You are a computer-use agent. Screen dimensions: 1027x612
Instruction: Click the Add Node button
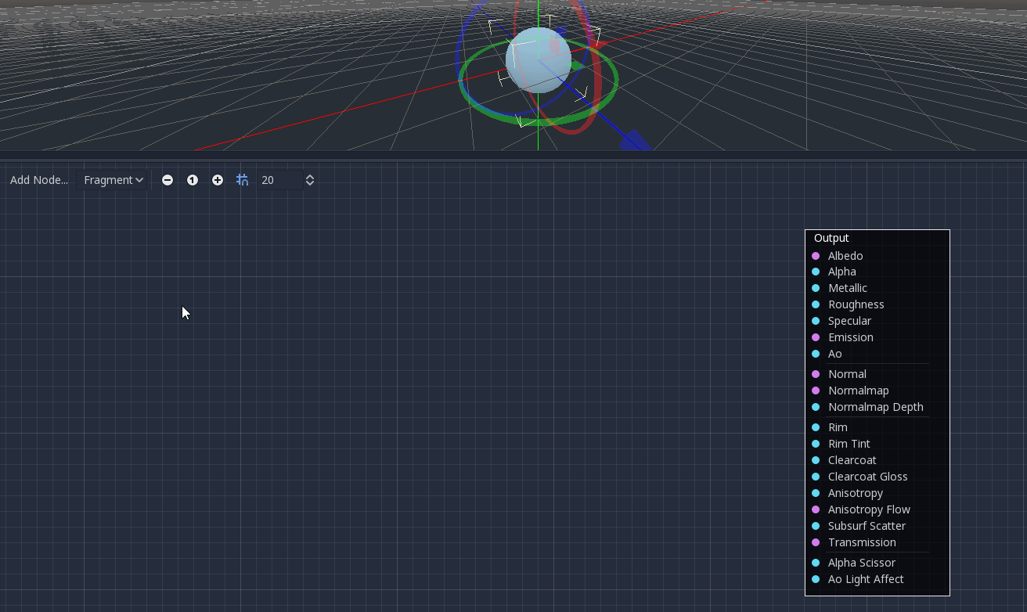point(39,180)
